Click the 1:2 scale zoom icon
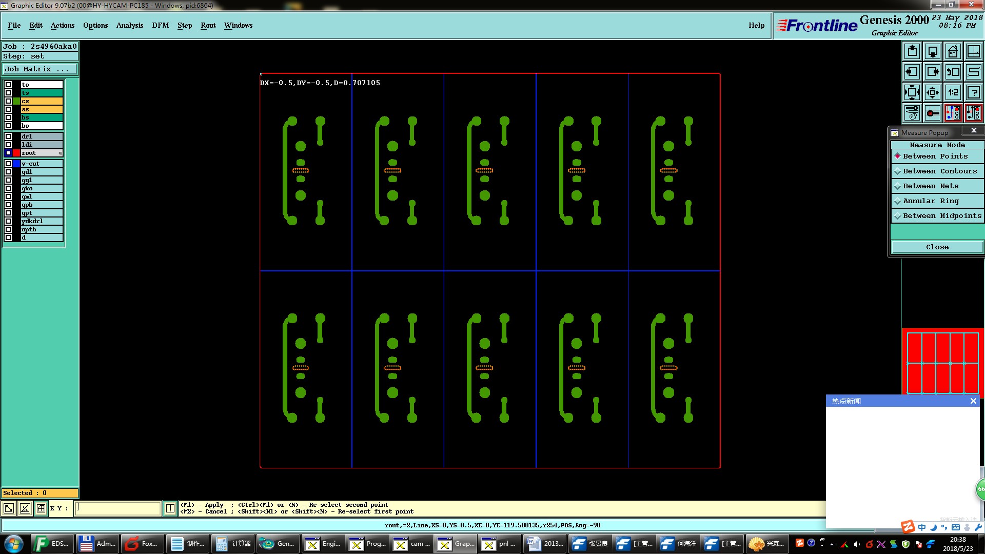 953,92
